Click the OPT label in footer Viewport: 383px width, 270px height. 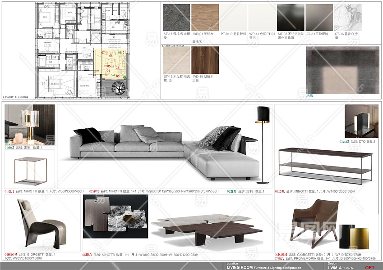369,267
